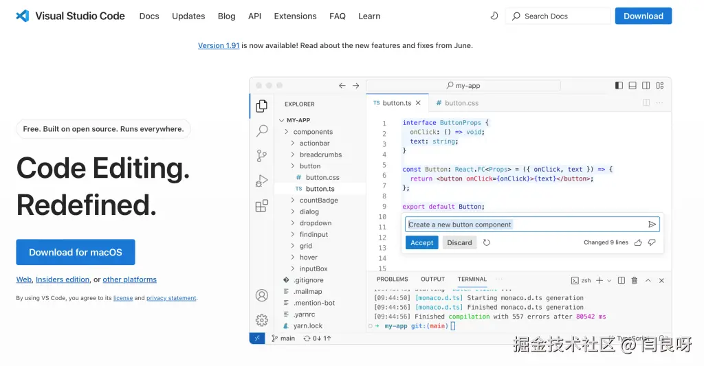The width and height of the screenshot is (704, 366).
Task: Click the Manage gear icon
Action: (262, 320)
